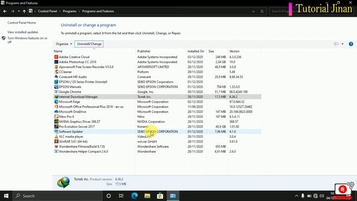Image resolution: width=357 pixels, height=201 pixels.
Task: Sort list by Publisher column header
Action: 144,51
